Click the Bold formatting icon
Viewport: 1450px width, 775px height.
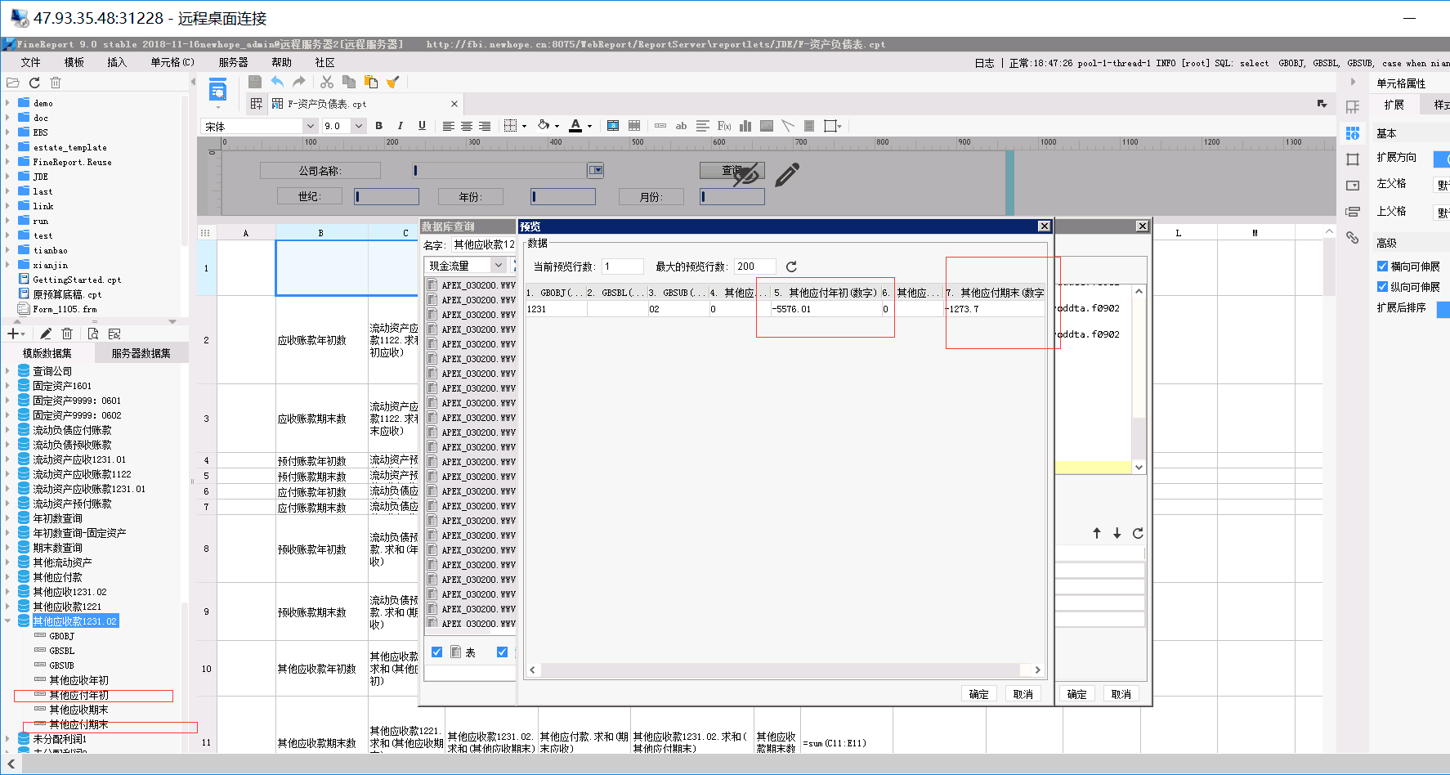coord(378,126)
